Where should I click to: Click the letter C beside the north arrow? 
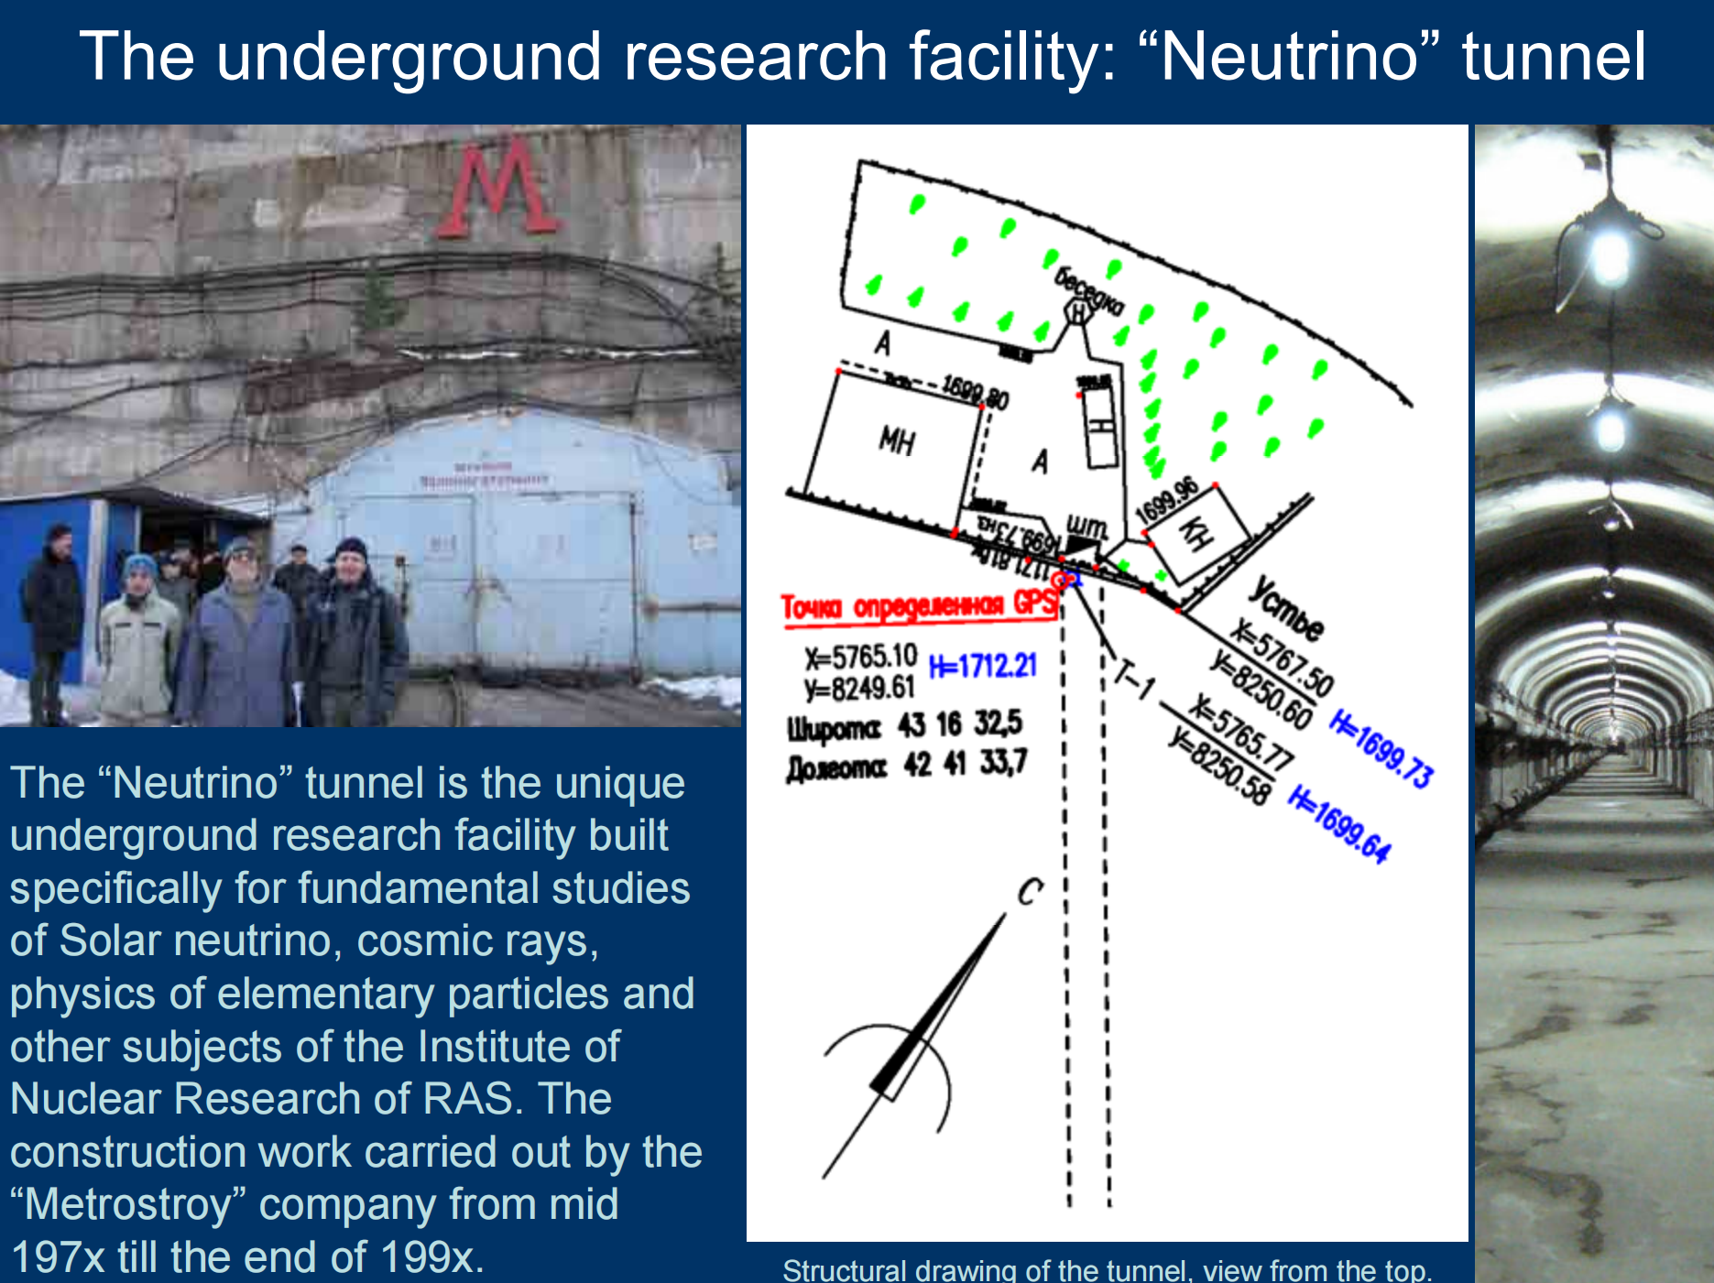click(1030, 891)
